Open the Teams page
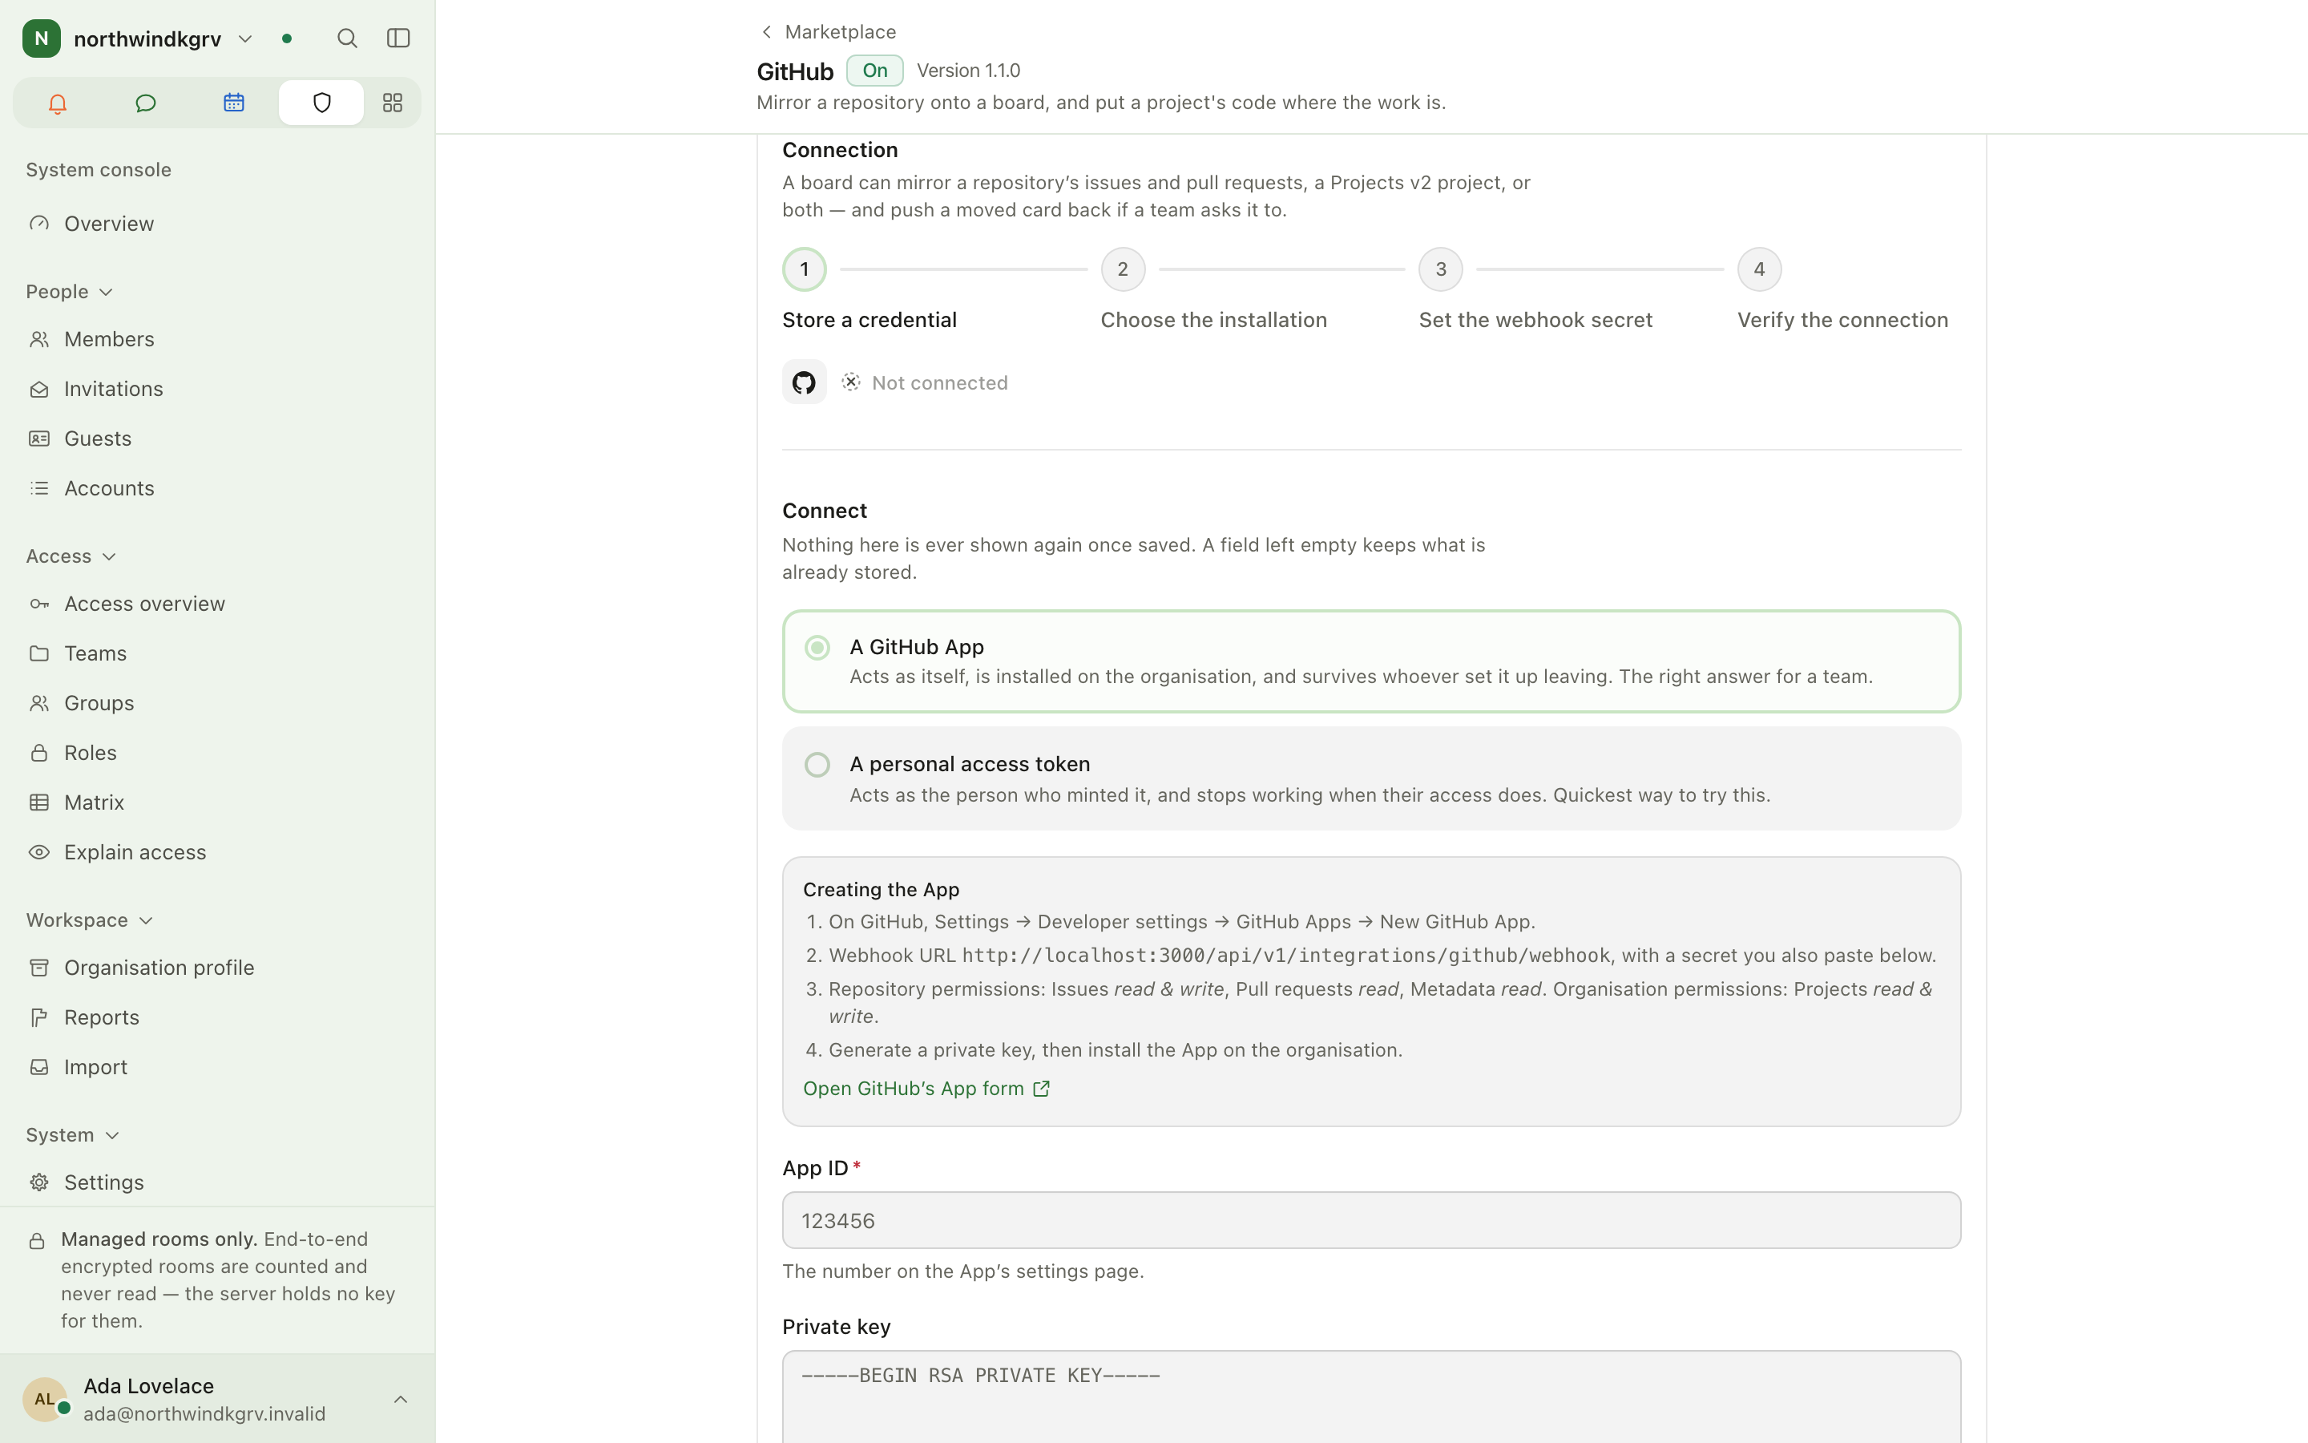This screenshot has width=2308, height=1443. (217, 653)
